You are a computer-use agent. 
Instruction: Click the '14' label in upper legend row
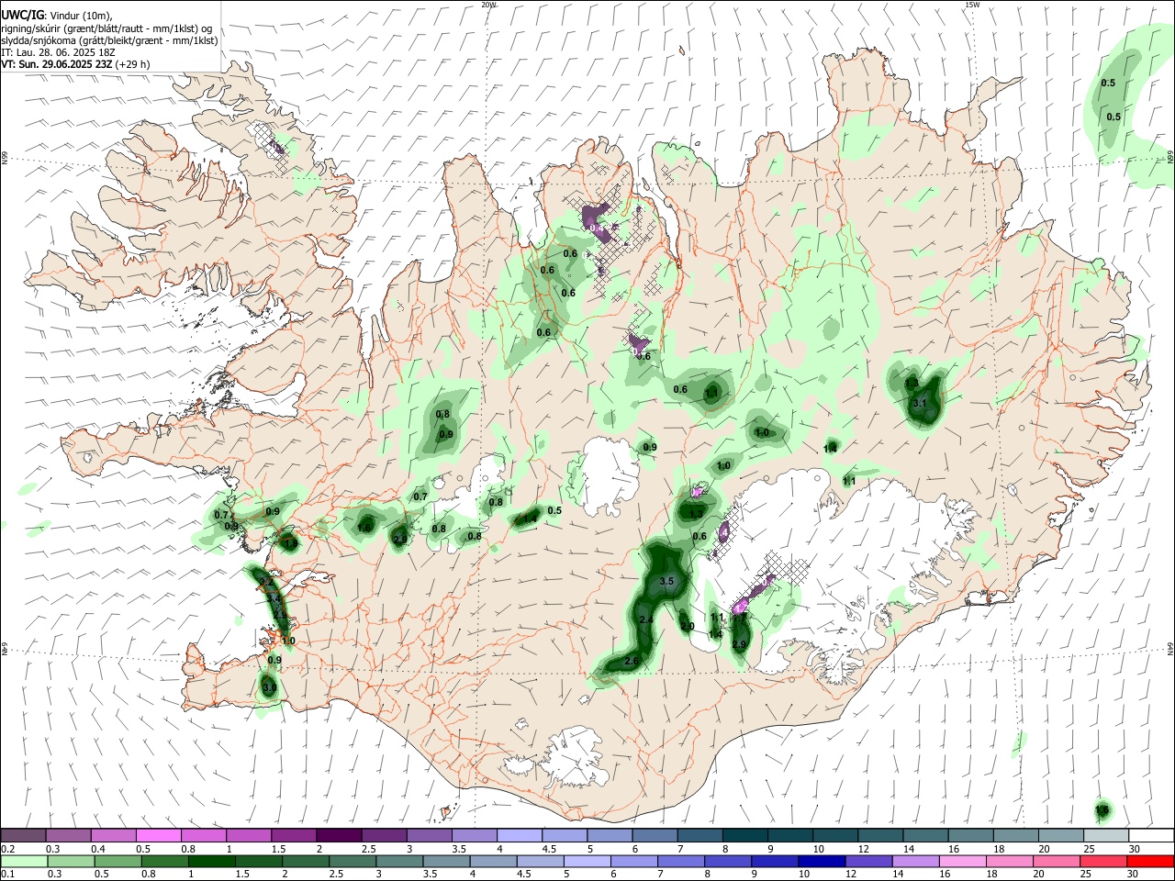pos(908,849)
